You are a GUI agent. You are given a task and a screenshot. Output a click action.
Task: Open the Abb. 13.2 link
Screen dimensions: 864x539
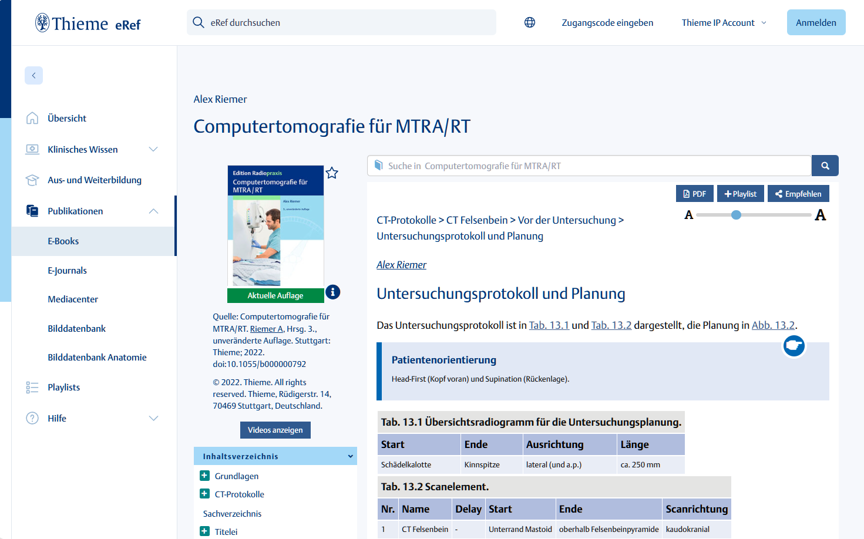(773, 325)
